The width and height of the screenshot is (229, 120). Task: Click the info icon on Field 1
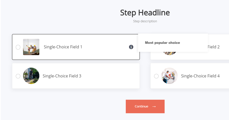pos(131,47)
